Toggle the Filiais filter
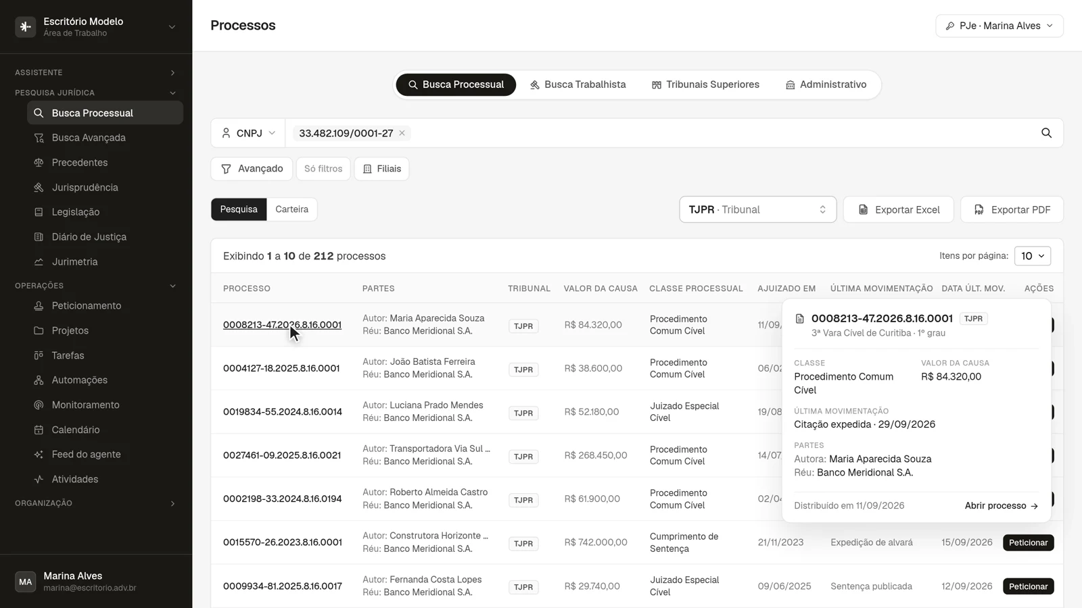This screenshot has height=608, width=1082. click(381, 169)
